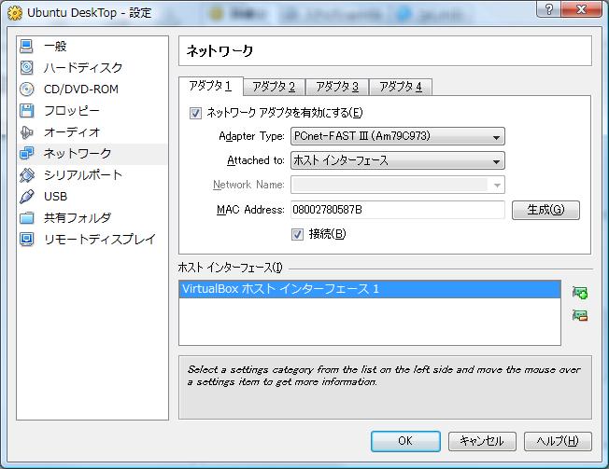Click the USB plug icon
The image size is (609, 469).
(26, 197)
